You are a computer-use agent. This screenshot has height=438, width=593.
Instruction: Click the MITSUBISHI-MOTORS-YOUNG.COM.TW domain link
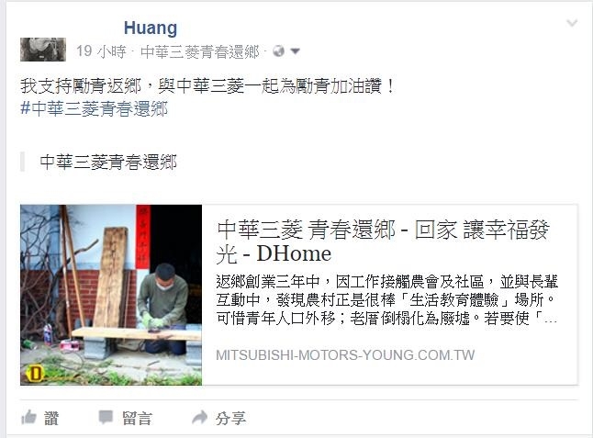click(345, 355)
